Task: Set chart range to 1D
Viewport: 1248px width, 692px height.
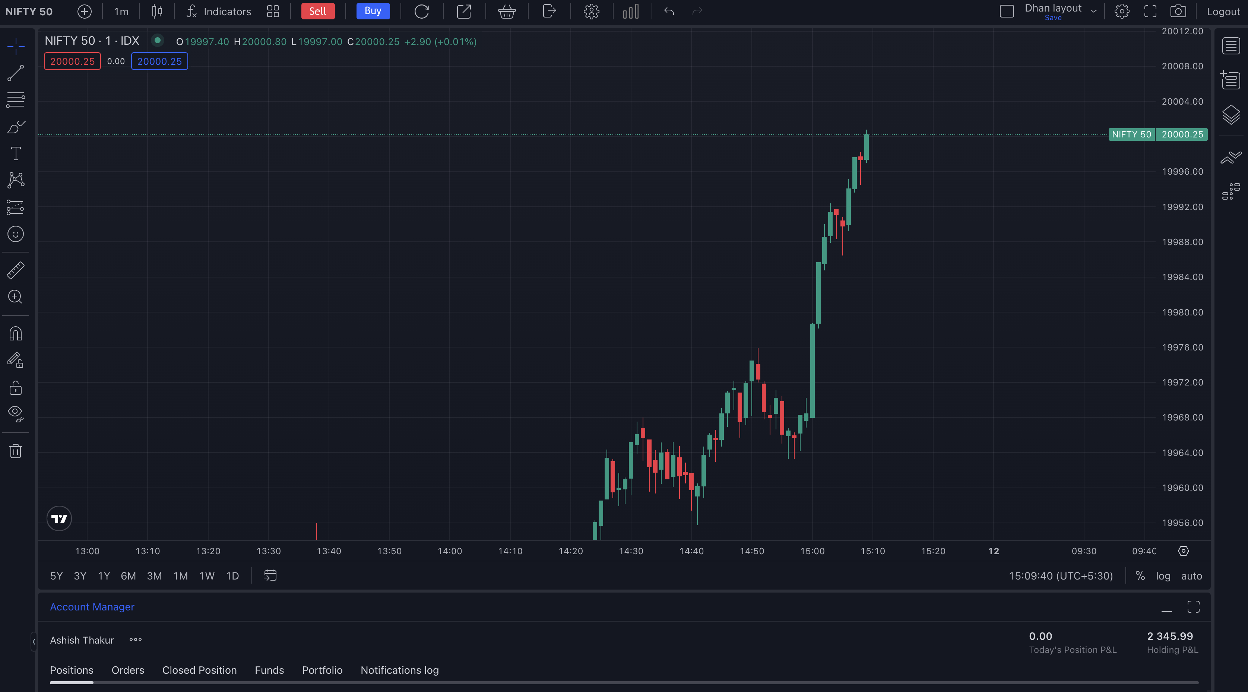Action: click(x=232, y=576)
